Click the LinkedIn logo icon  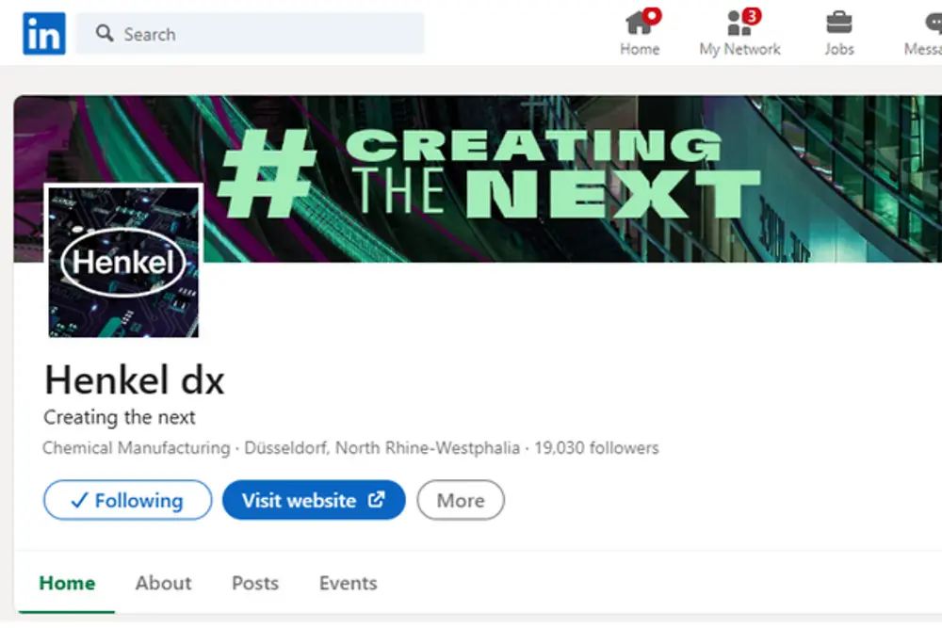click(44, 34)
